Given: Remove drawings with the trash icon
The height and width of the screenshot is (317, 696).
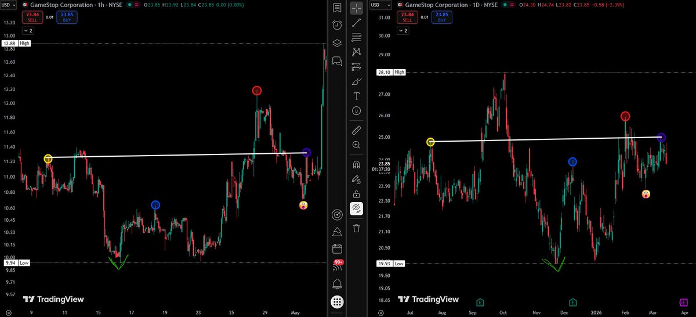Looking at the screenshot, I should click(356, 228).
